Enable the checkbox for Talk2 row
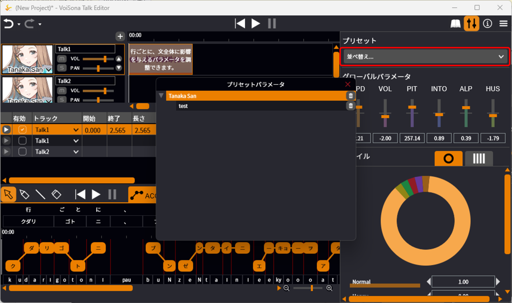The image size is (512, 303). click(x=22, y=152)
